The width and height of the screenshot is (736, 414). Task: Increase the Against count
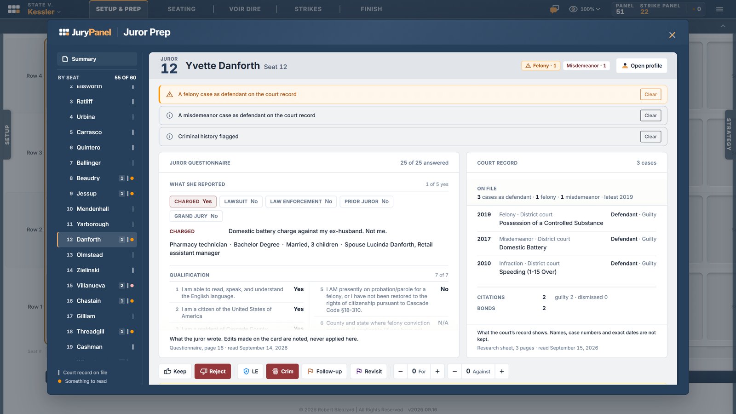[x=502, y=371]
